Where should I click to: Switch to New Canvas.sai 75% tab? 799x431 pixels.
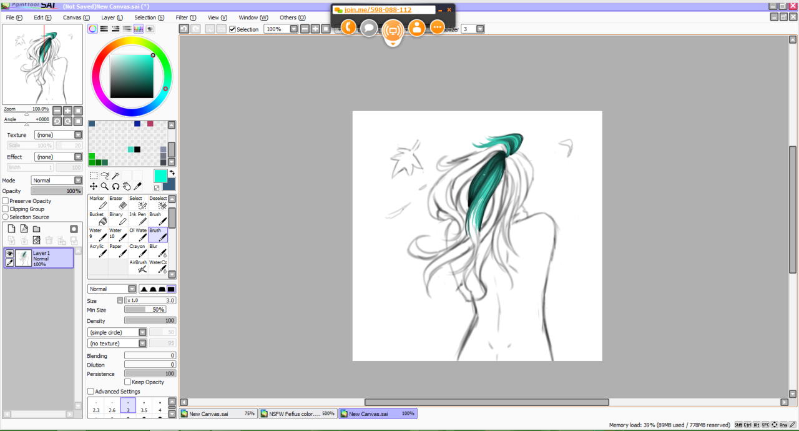(x=218, y=414)
